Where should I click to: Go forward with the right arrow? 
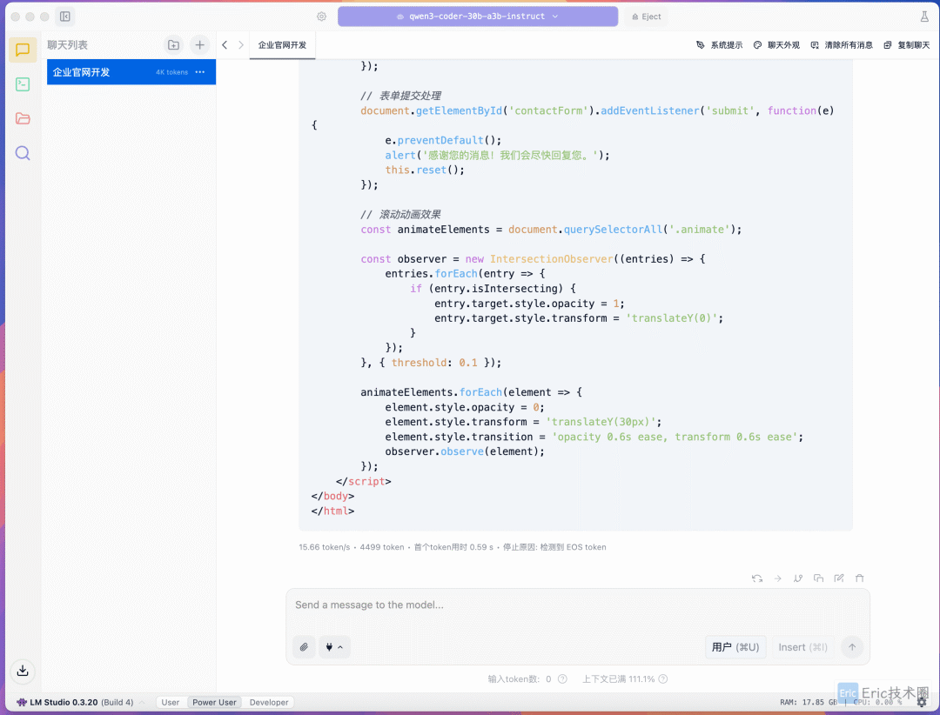[x=241, y=45]
